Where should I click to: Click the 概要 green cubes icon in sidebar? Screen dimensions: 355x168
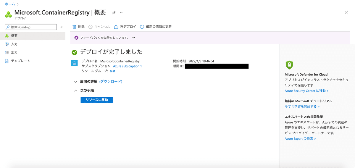tap(7, 36)
